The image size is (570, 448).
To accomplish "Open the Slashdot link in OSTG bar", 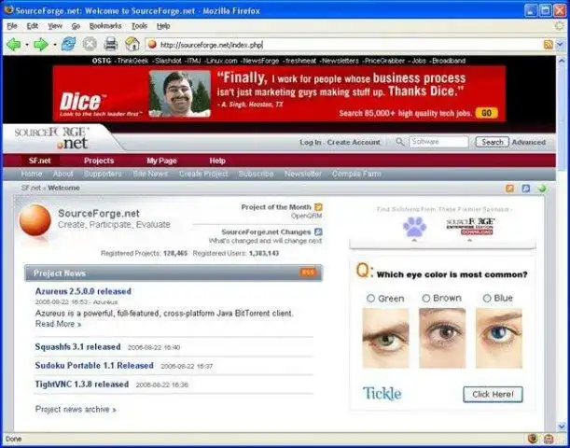I will [168, 61].
